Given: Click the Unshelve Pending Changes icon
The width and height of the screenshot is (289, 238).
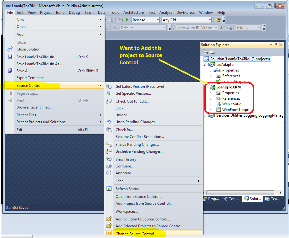Looking at the screenshot, I should (x=109, y=151).
